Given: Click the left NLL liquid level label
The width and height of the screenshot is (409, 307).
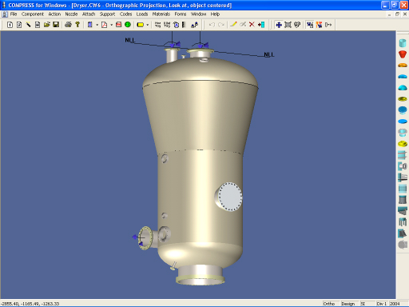Looking at the screenshot, I should [129, 40].
